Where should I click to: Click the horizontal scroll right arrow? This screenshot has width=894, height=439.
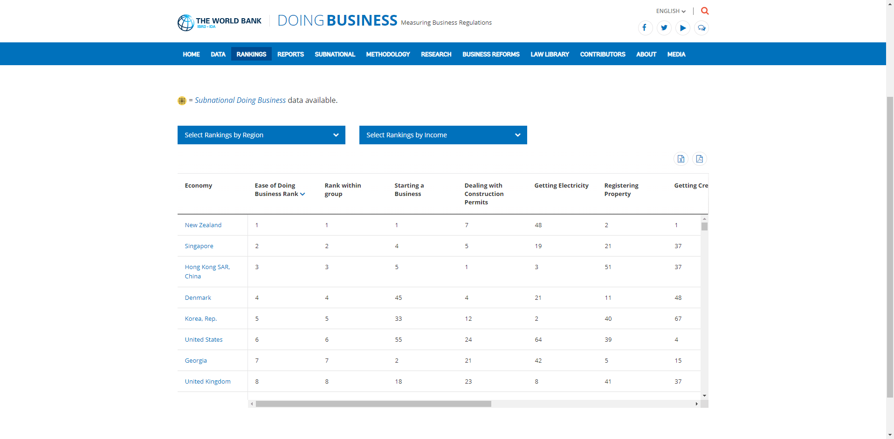696,404
